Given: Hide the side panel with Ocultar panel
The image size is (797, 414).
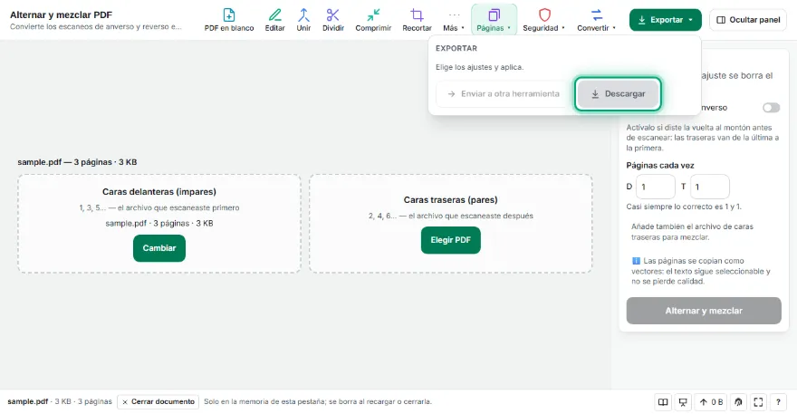Looking at the screenshot, I should (x=748, y=20).
